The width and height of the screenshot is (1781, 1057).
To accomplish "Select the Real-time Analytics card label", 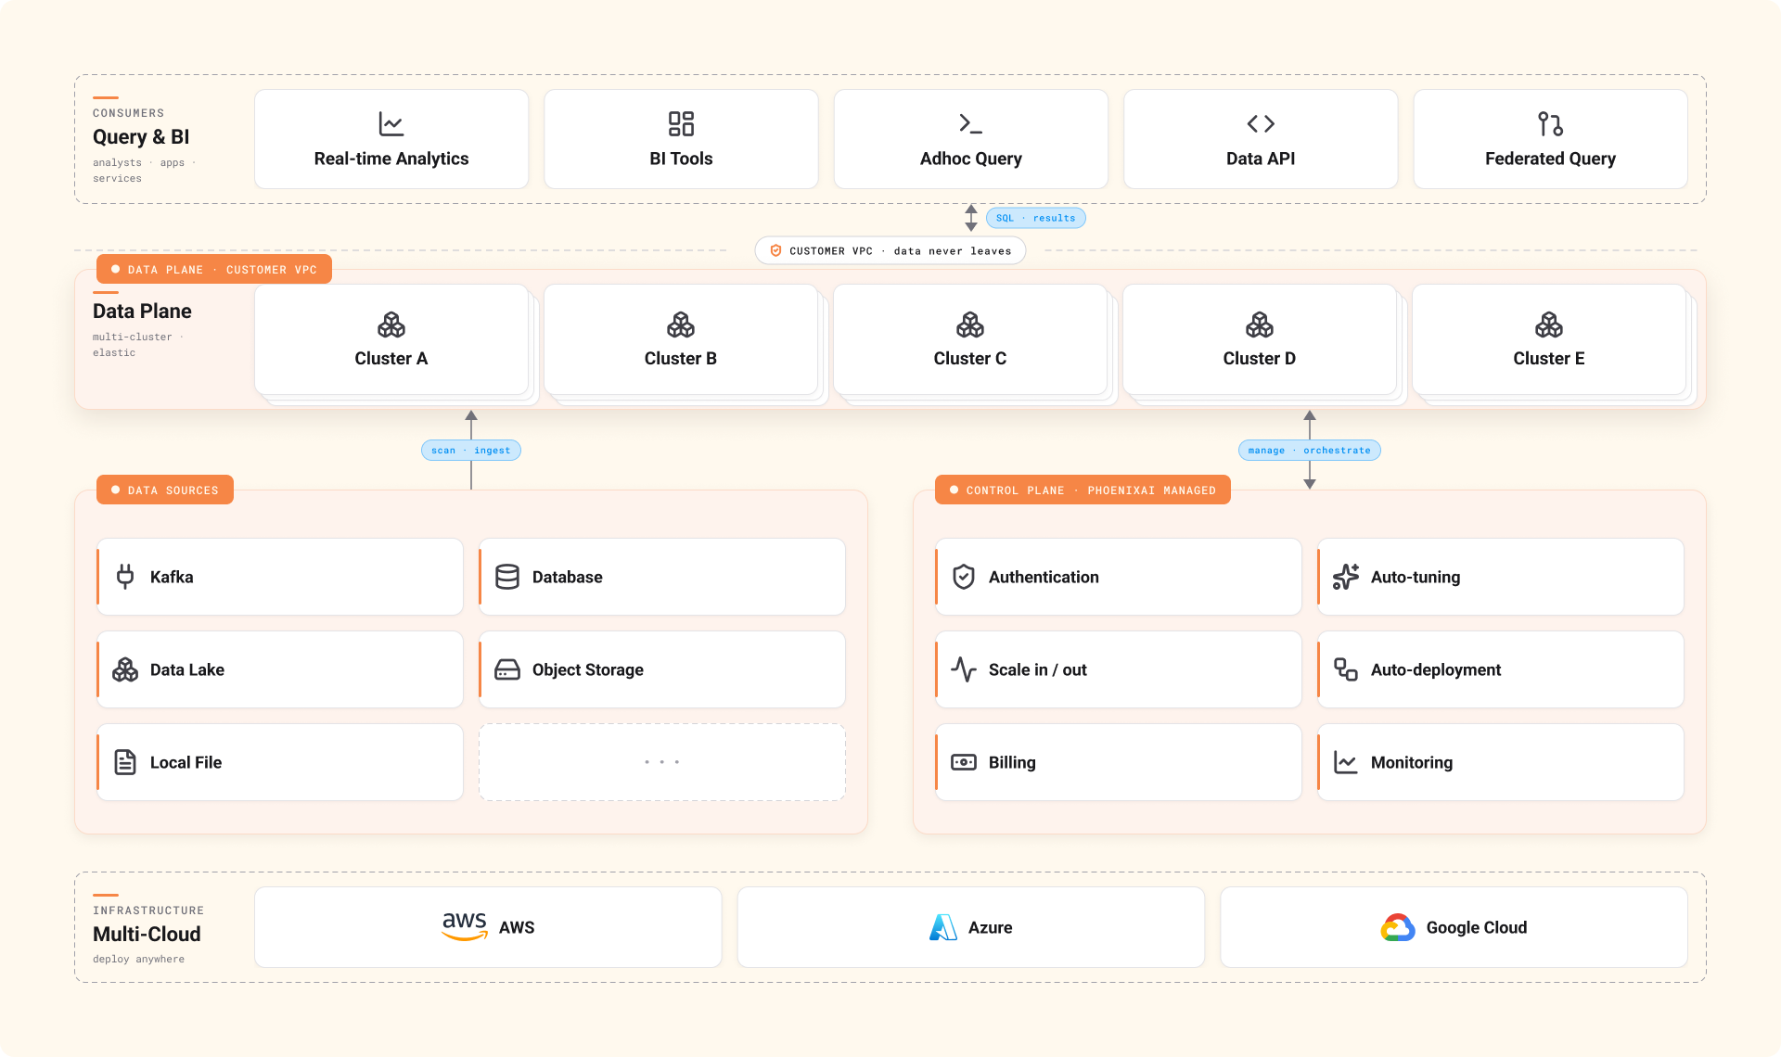I will coord(391,159).
